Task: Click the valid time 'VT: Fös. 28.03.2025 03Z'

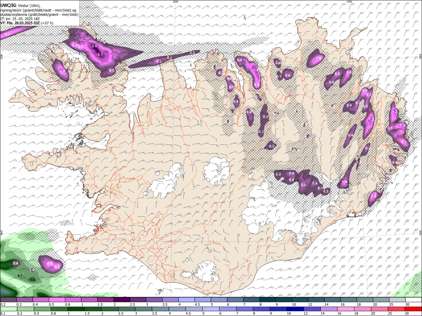Action: click(20, 23)
